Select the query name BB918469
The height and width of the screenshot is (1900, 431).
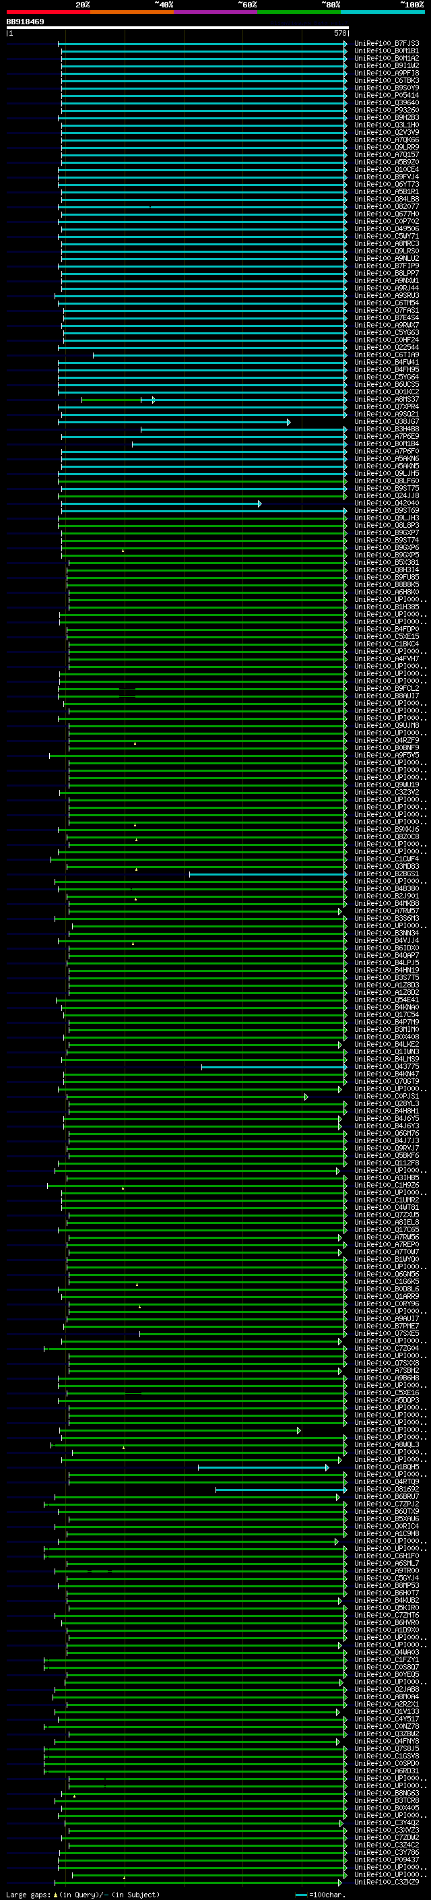pyautogui.click(x=25, y=22)
